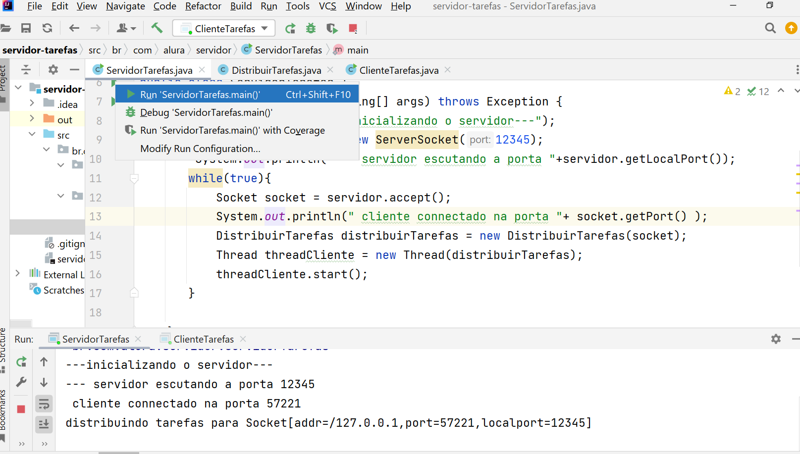
Task: Click Reload from disk icon
Action: (48, 28)
